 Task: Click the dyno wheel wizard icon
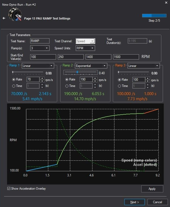pyautogui.click(x=15, y=15)
